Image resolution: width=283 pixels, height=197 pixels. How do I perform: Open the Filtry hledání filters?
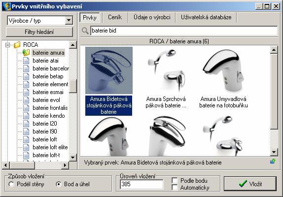(39, 32)
